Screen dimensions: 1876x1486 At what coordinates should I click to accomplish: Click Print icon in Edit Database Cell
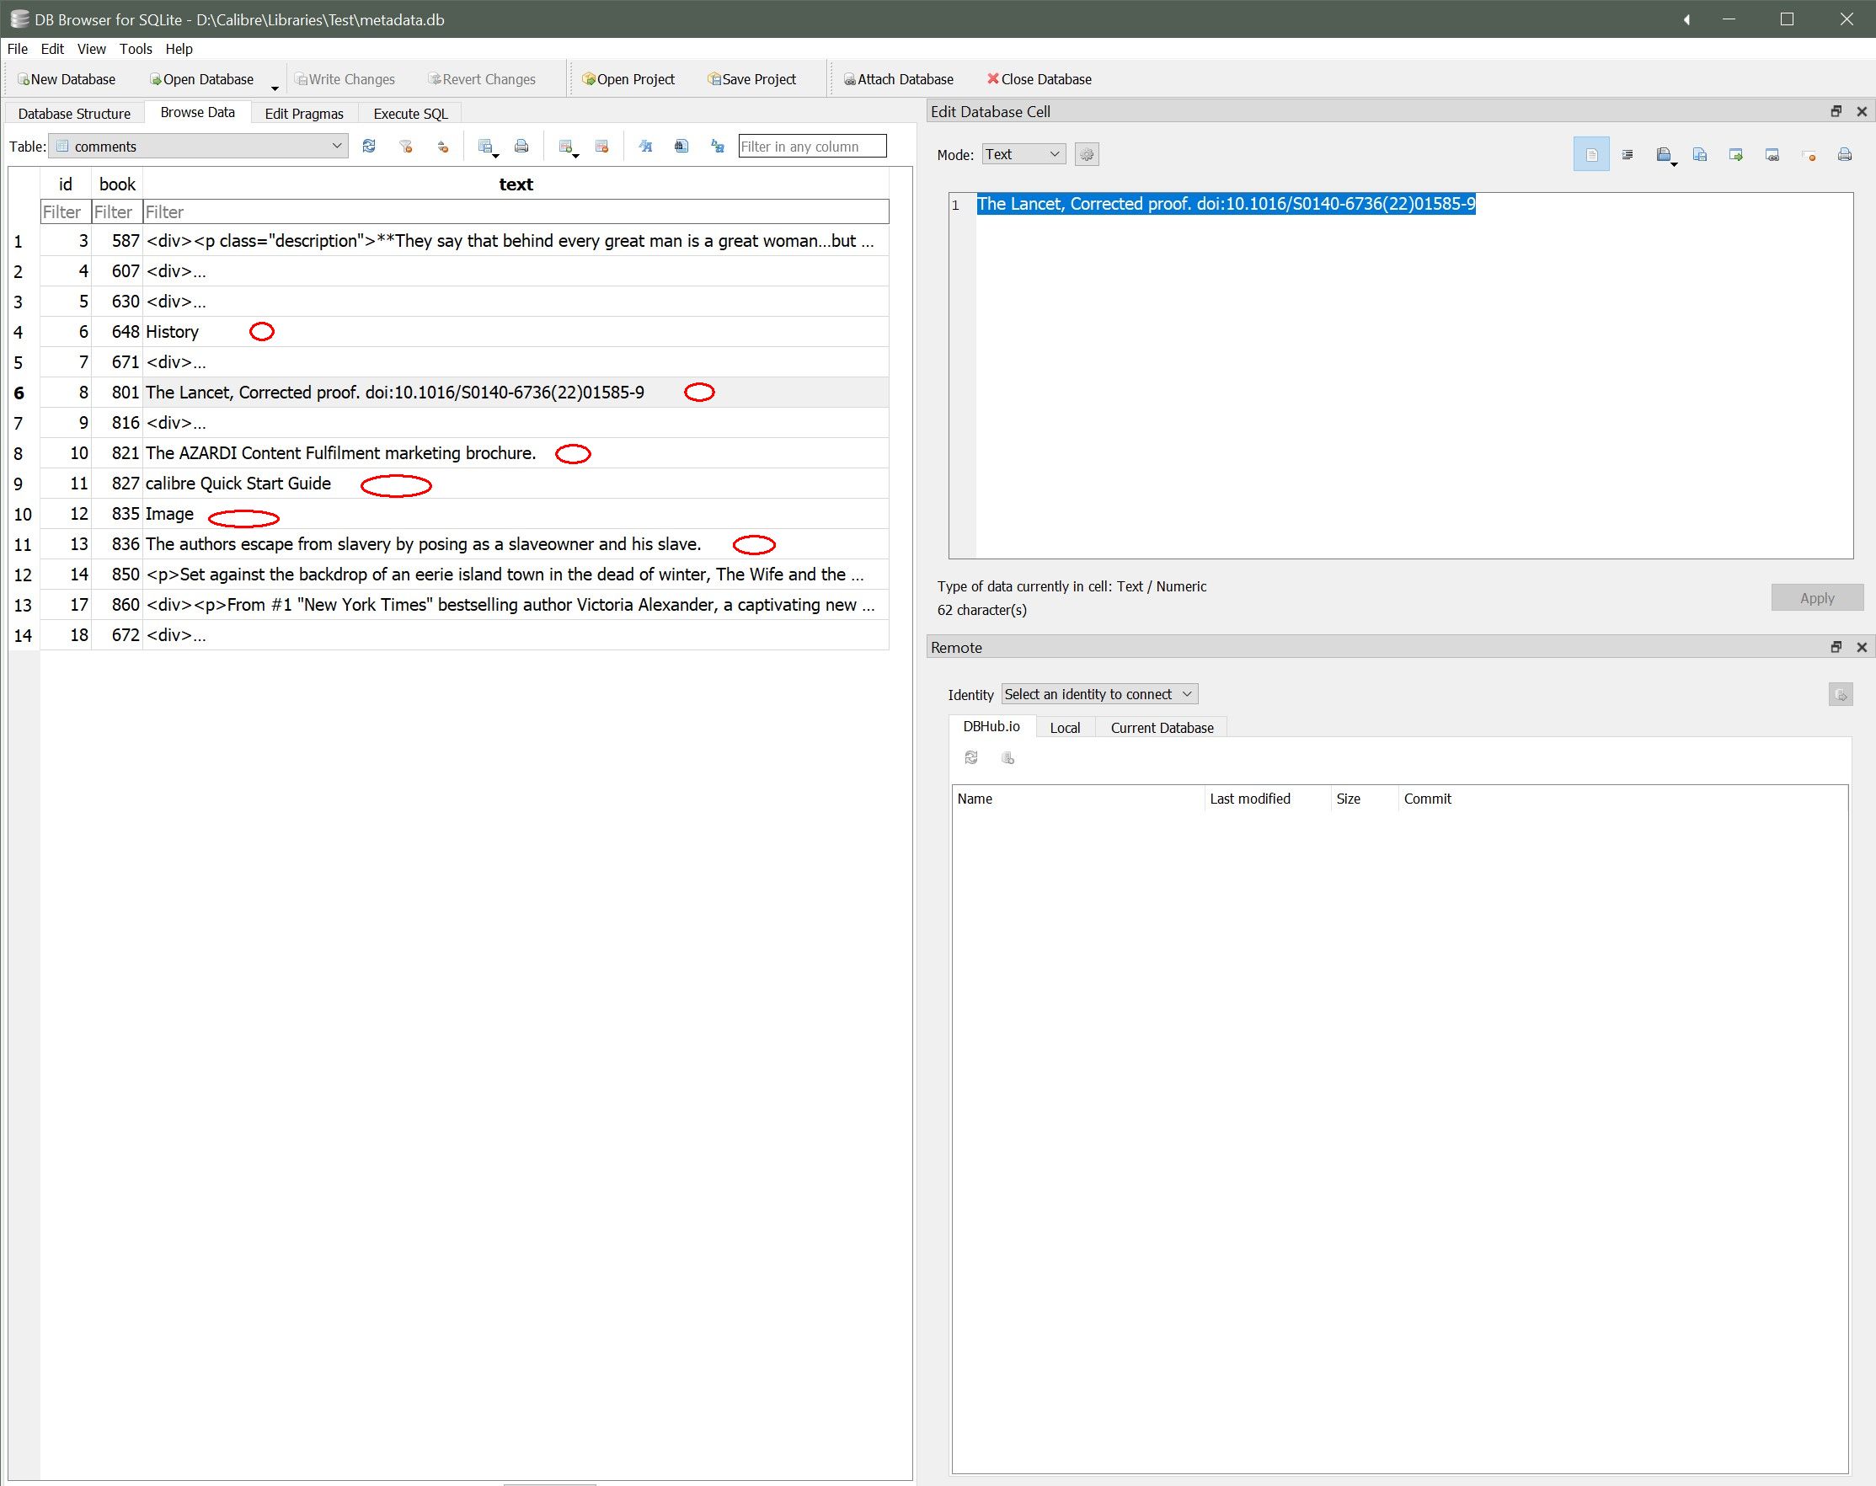click(x=1844, y=155)
